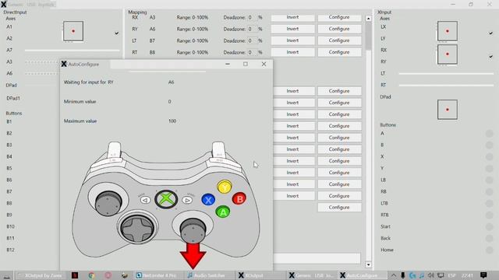Viewport: 499px width, 280px height.
Task: Click the controller's Start button
Action: [x=187, y=200]
